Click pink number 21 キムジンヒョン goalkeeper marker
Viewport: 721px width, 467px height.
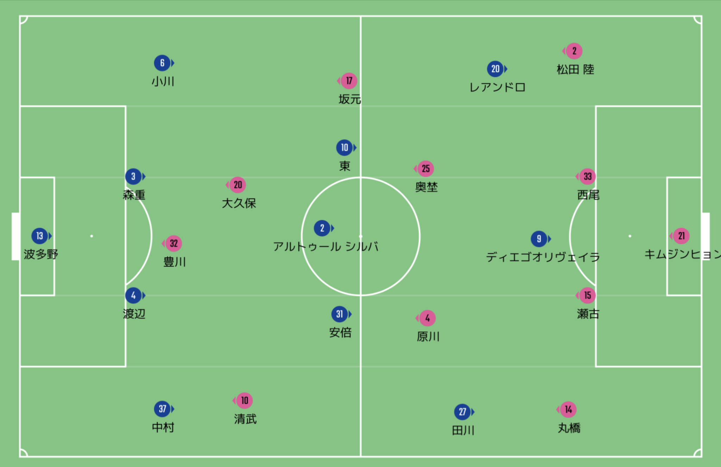(x=681, y=236)
